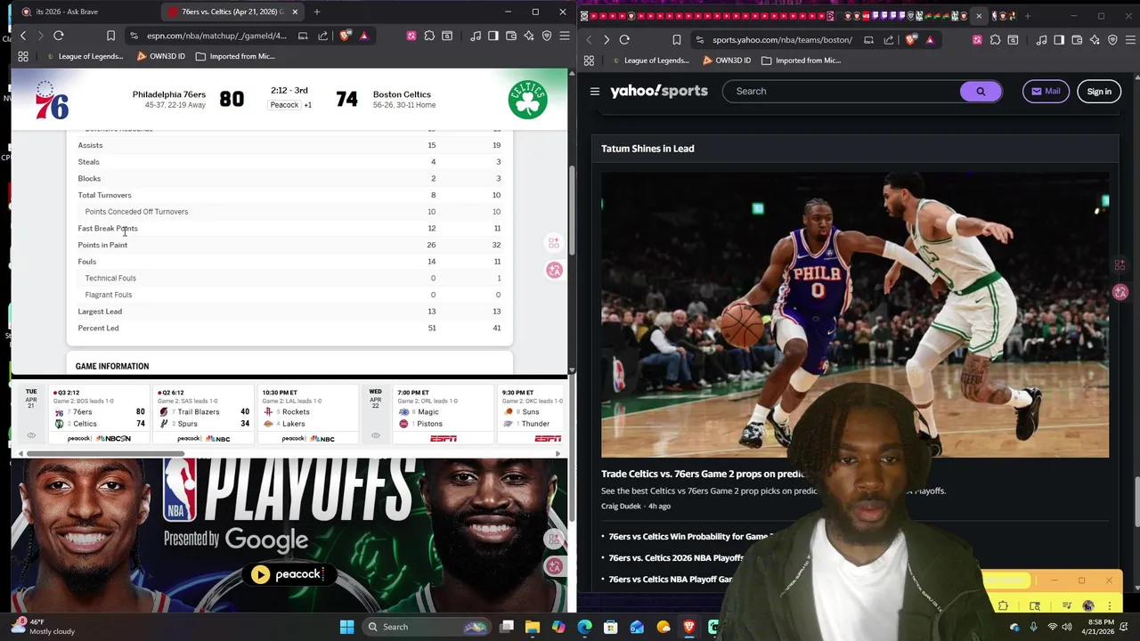Open the hamburger menu in Yahoo browser window
The height and width of the screenshot is (641, 1140).
pos(1129,39)
